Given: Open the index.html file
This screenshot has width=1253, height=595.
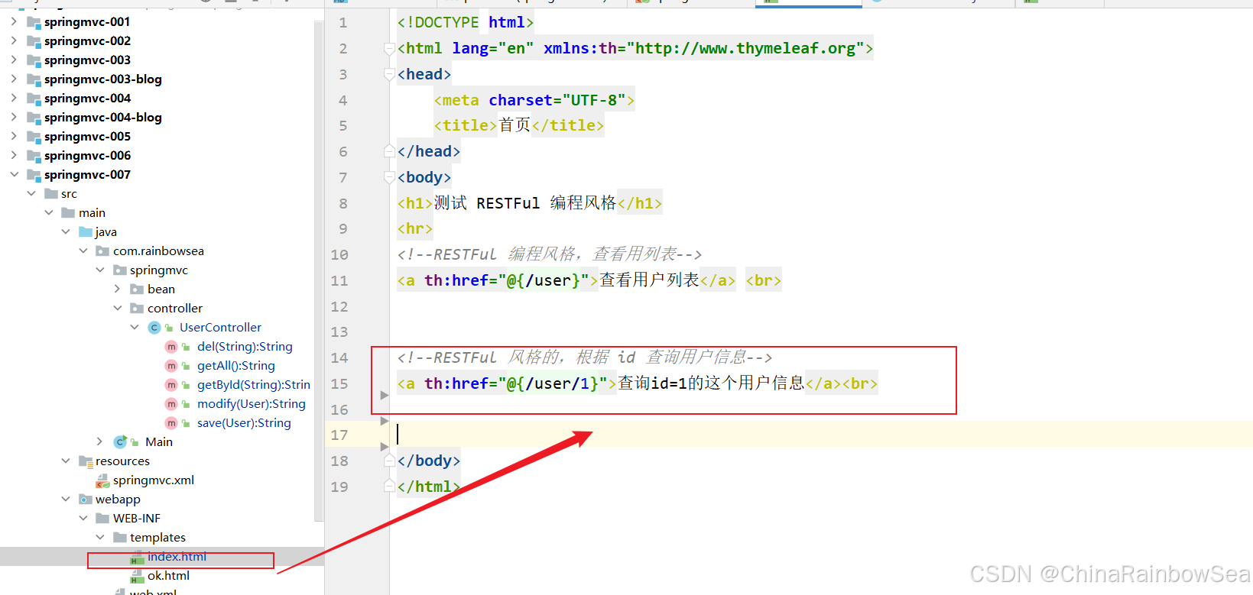Looking at the screenshot, I should (x=177, y=557).
